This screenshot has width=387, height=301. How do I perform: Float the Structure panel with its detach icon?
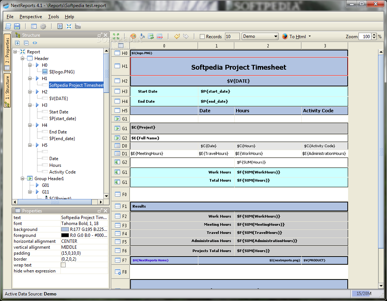(100, 35)
